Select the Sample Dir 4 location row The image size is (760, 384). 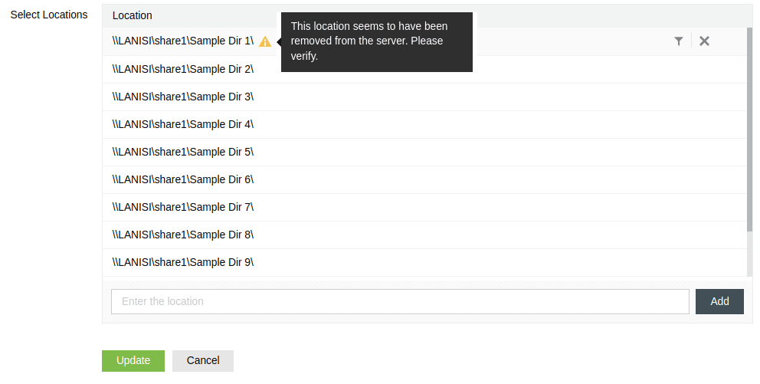(424, 125)
